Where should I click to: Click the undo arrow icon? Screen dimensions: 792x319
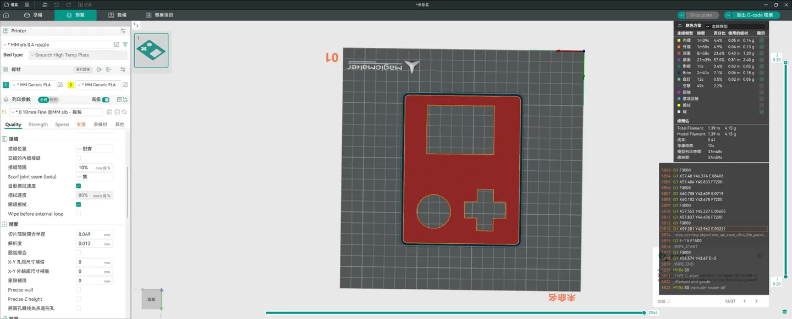(x=56, y=4)
